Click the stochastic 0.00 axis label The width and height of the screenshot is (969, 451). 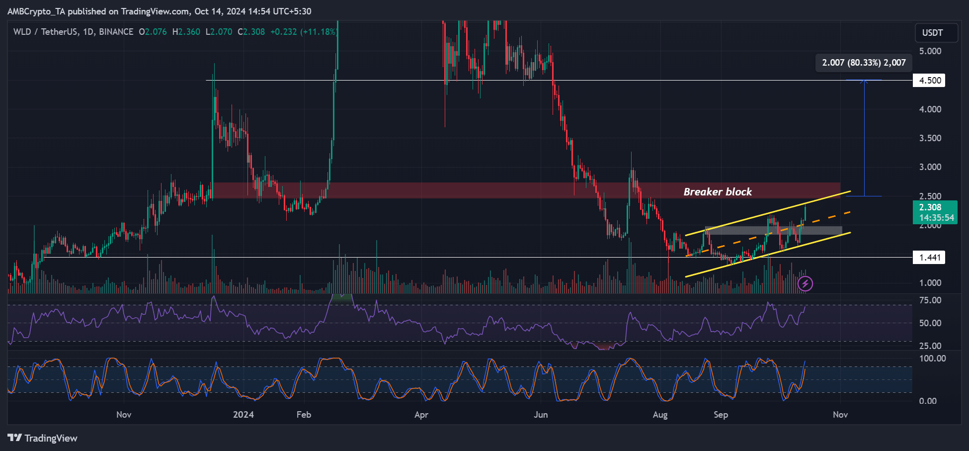pyautogui.click(x=928, y=401)
